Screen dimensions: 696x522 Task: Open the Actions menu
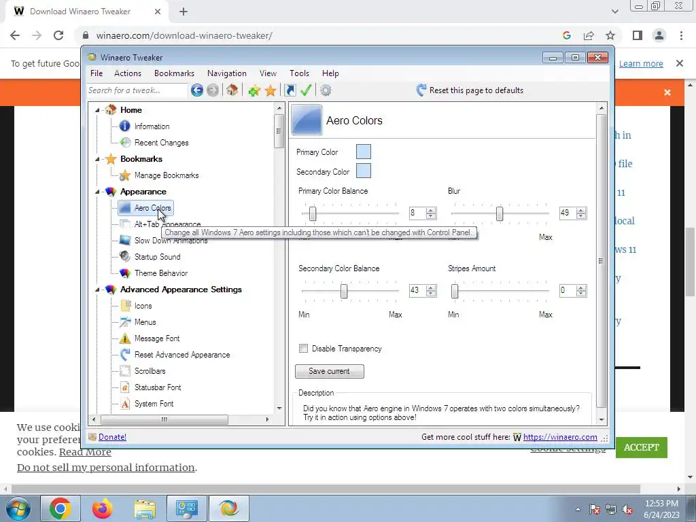pyautogui.click(x=128, y=73)
